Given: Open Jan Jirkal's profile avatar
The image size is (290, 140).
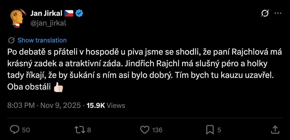Looking at the screenshot, I should [x=18, y=18].
